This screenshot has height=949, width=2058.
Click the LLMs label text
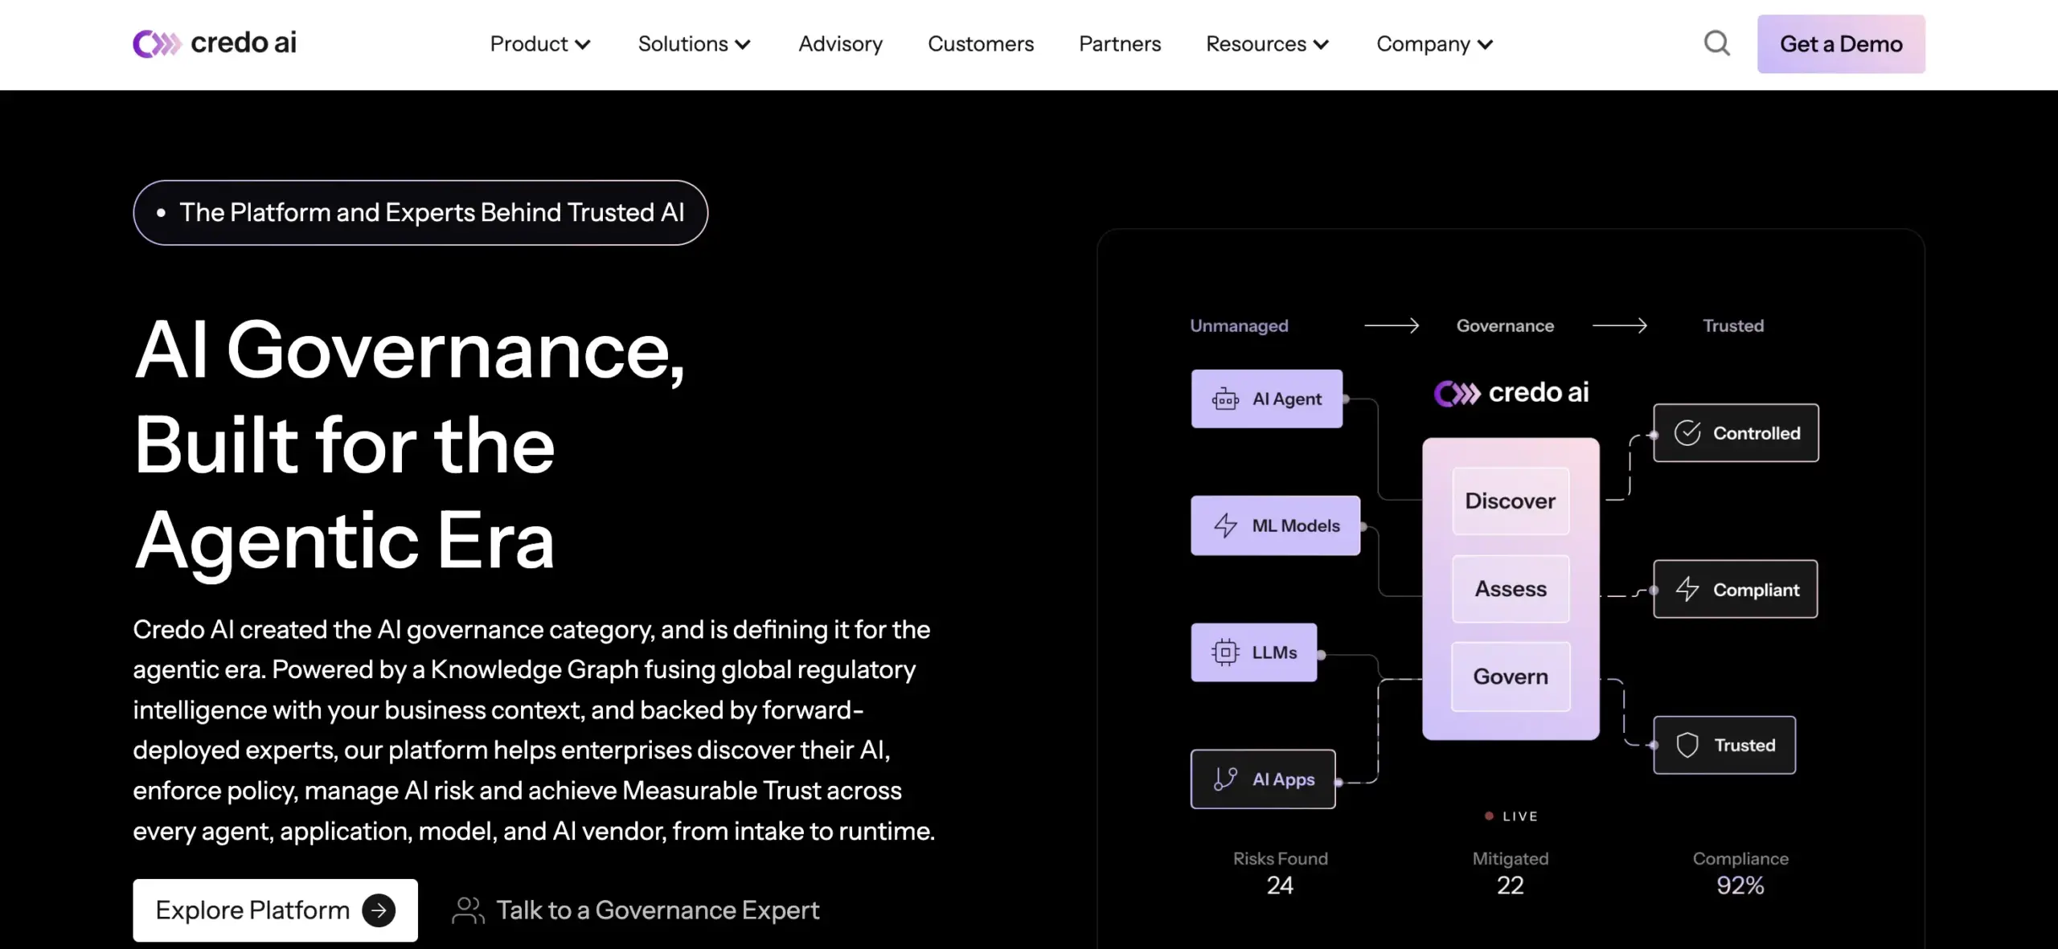(x=1274, y=652)
